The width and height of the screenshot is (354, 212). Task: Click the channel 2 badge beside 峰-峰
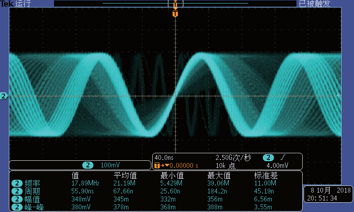pos(17,207)
